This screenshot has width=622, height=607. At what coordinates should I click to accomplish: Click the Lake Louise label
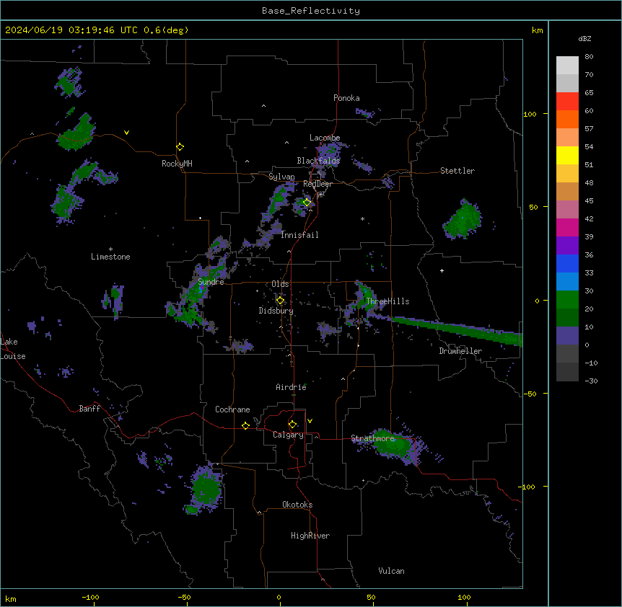coord(13,349)
